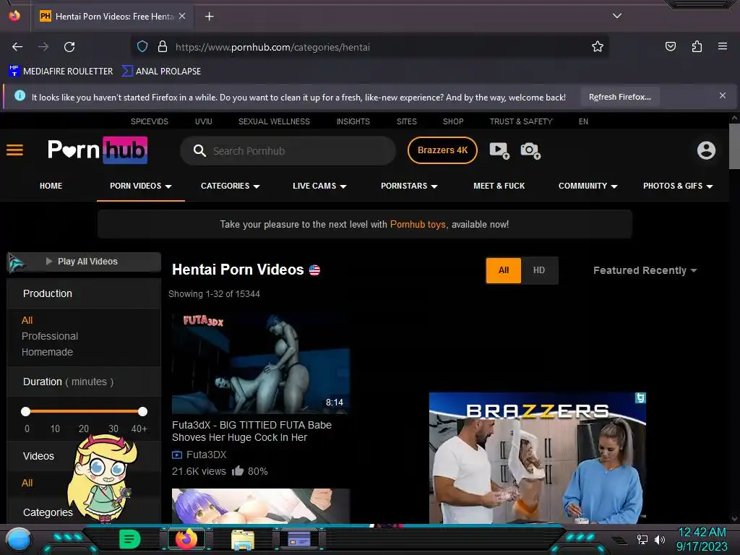740x555 pixels.
Task: Go to the HOME nav item
Action: click(x=51, y=186)
